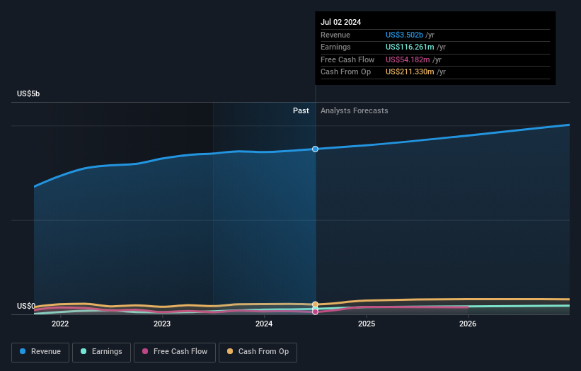This screenshot has width=581, height=371.
Task: Click the Cash From Op orange data point
Action: 315,304
